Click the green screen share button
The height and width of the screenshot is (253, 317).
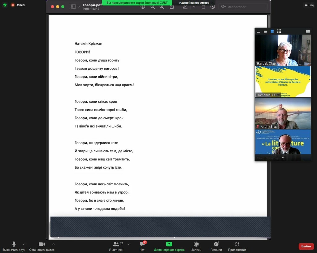pyautogui.click(x=169, y=244)
